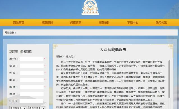Select the QQ input field
The image size is (179, 109).
(31, 101)
